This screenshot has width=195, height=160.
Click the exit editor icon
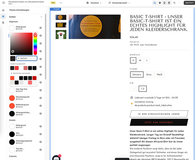coord(4,3)
